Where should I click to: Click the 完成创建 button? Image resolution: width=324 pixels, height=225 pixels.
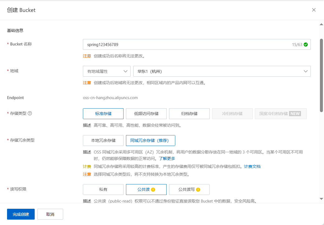[x=21, y=214]
